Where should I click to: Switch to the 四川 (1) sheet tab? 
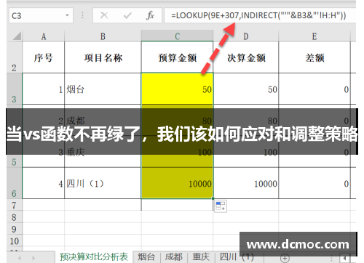pyautogui.click(x=237, y=256)
